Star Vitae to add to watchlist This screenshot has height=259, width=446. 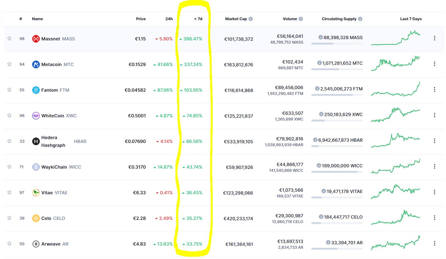click(9, 192)
